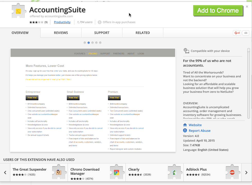252x185 pixels.
Task: Click ABOUT in the screenshot's navigation
Action: coord(131,54)
